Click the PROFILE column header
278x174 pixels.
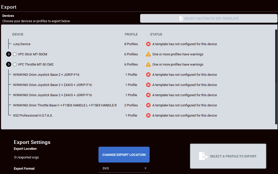pyautogui.click(x=131, y=34)
